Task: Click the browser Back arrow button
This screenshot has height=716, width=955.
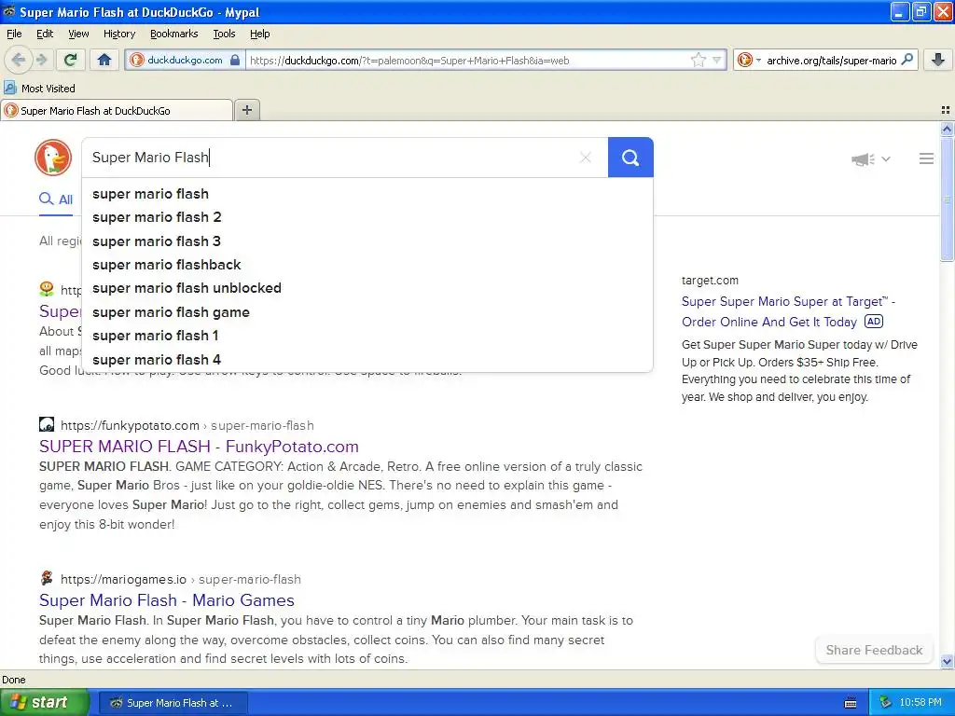Action: click(19, 60)
